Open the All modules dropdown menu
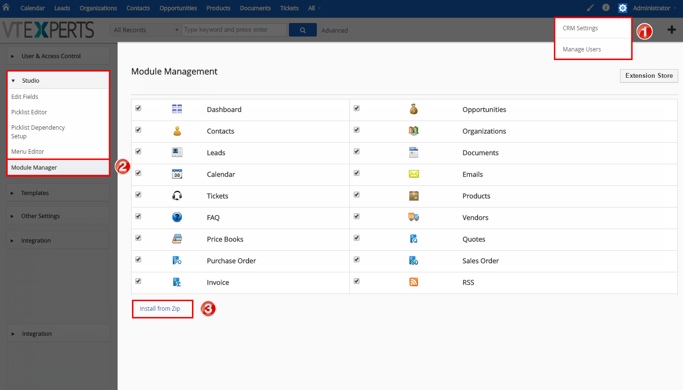The image size is (683, 390). pos(314,8)
